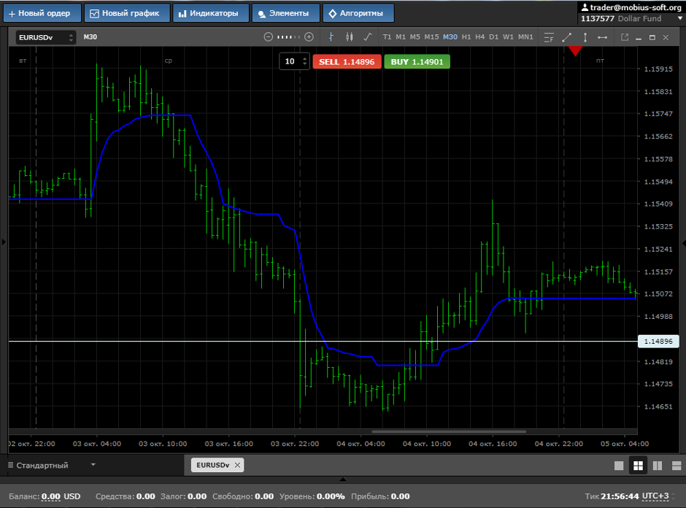Image resolution: width=686 pixels, height=508 pixels.
Task: Click the Новый график button
Action: (x=127, y=13)
